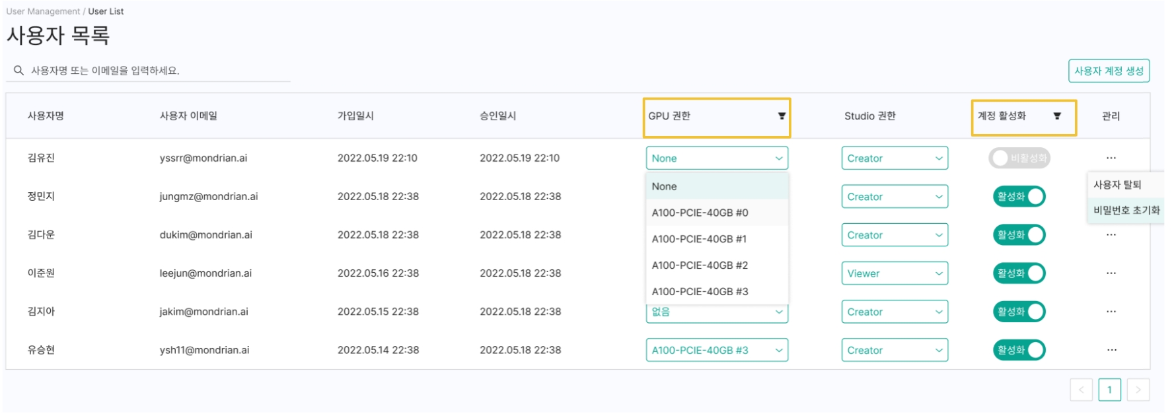Toggle account activation for 정민지
Screen dimensions: 1176x416
(x=1019, y=197)
